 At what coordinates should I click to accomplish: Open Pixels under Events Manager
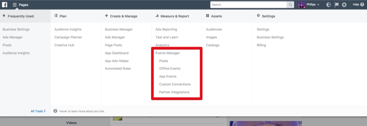click(x=164, y=61)
